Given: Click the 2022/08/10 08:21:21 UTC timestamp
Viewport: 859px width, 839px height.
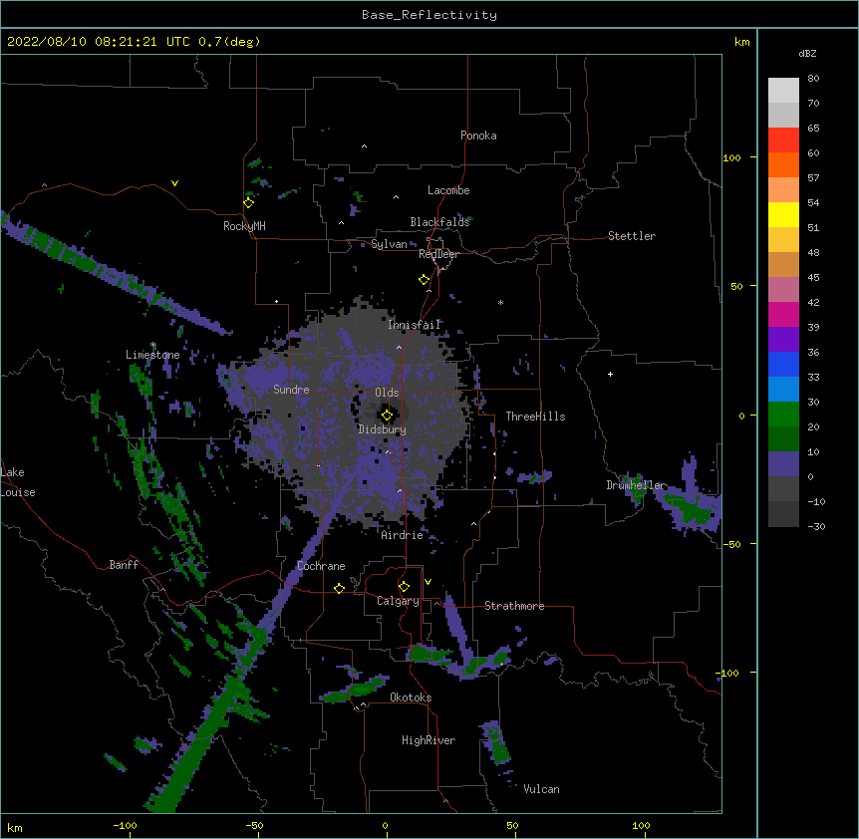Looking at the screenshot, I should pyautogui.click(x=99, y=42).
